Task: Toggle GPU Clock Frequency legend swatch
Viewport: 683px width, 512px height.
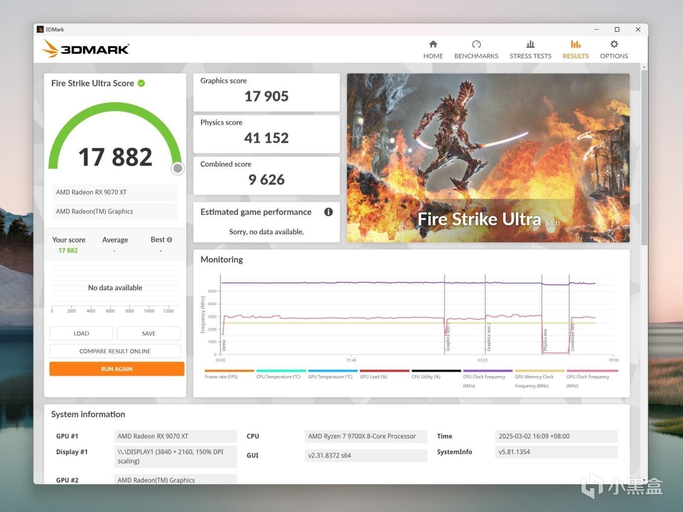Action: [x=591, y=371]
